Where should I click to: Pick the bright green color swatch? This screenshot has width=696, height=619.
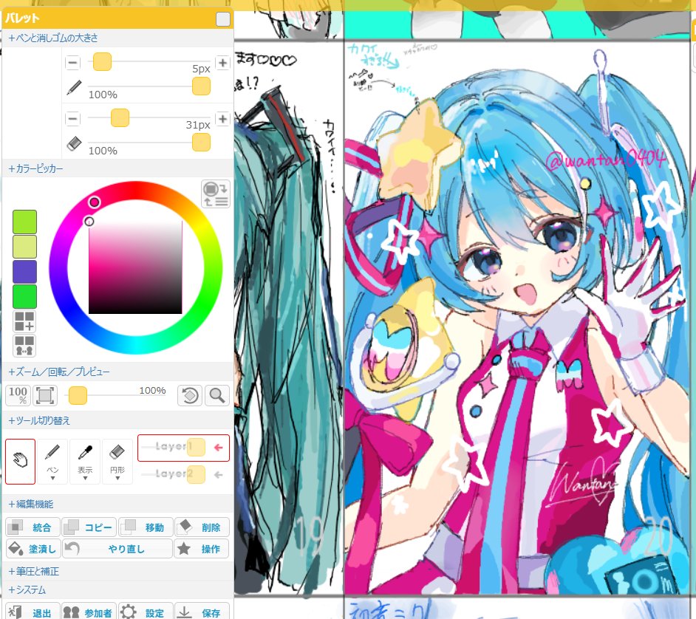pos(24,222)
